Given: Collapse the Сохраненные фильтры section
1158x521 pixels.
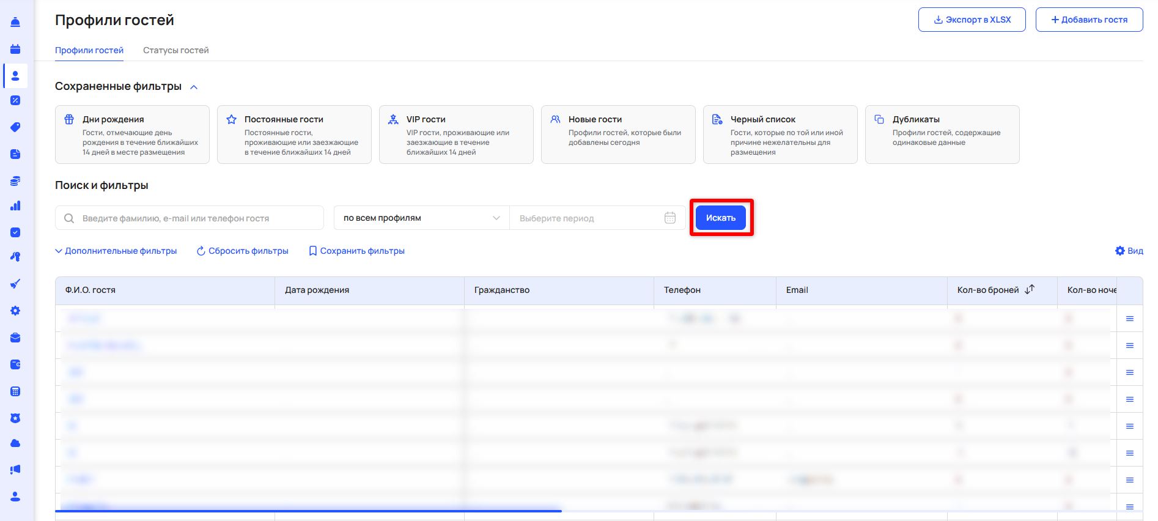Looking at the screenshot, I should [194, 87].
